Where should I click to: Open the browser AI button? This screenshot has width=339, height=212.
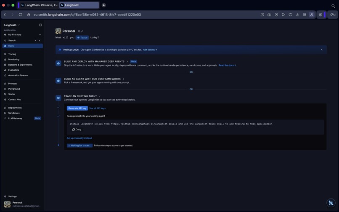pyautogui.click(x=332, y=15)
